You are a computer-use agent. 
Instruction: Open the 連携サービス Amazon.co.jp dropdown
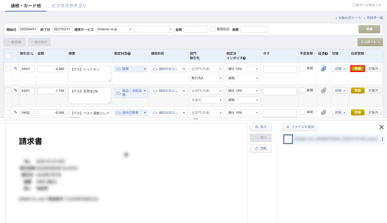(115, 29)
